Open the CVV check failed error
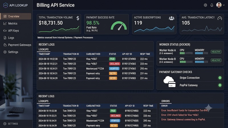This screenshot has height=128, width=228. coord(180,115)
